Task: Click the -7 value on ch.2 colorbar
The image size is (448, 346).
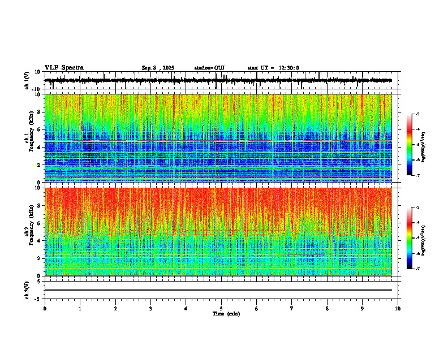Action: coord(417,269)
